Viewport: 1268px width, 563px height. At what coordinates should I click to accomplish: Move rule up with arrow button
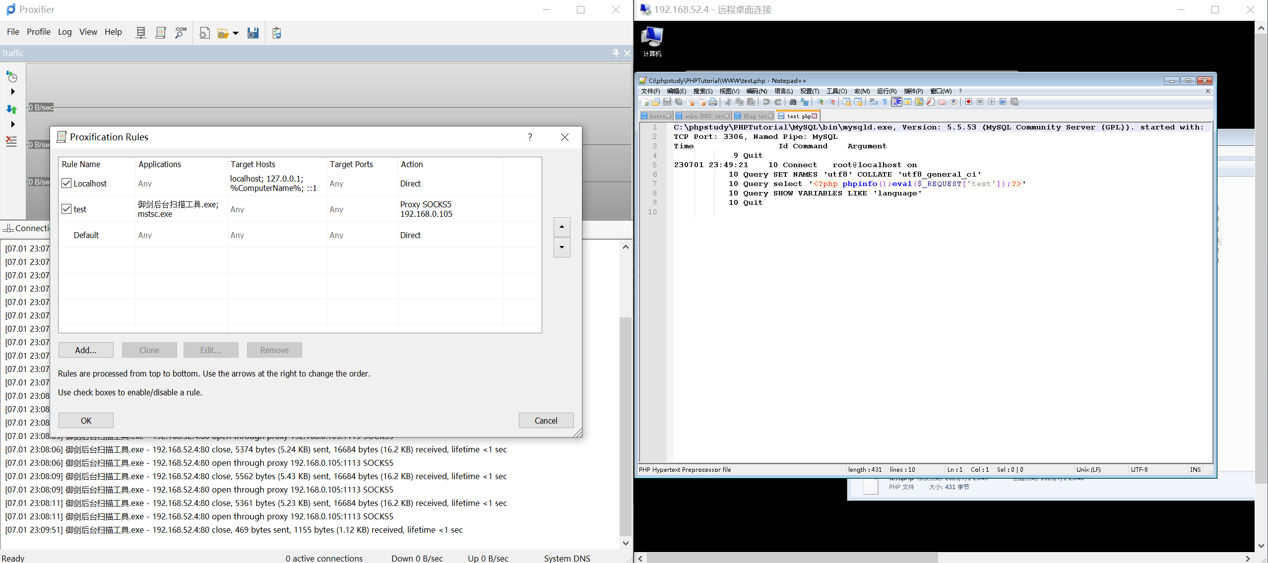coord(562,227)
